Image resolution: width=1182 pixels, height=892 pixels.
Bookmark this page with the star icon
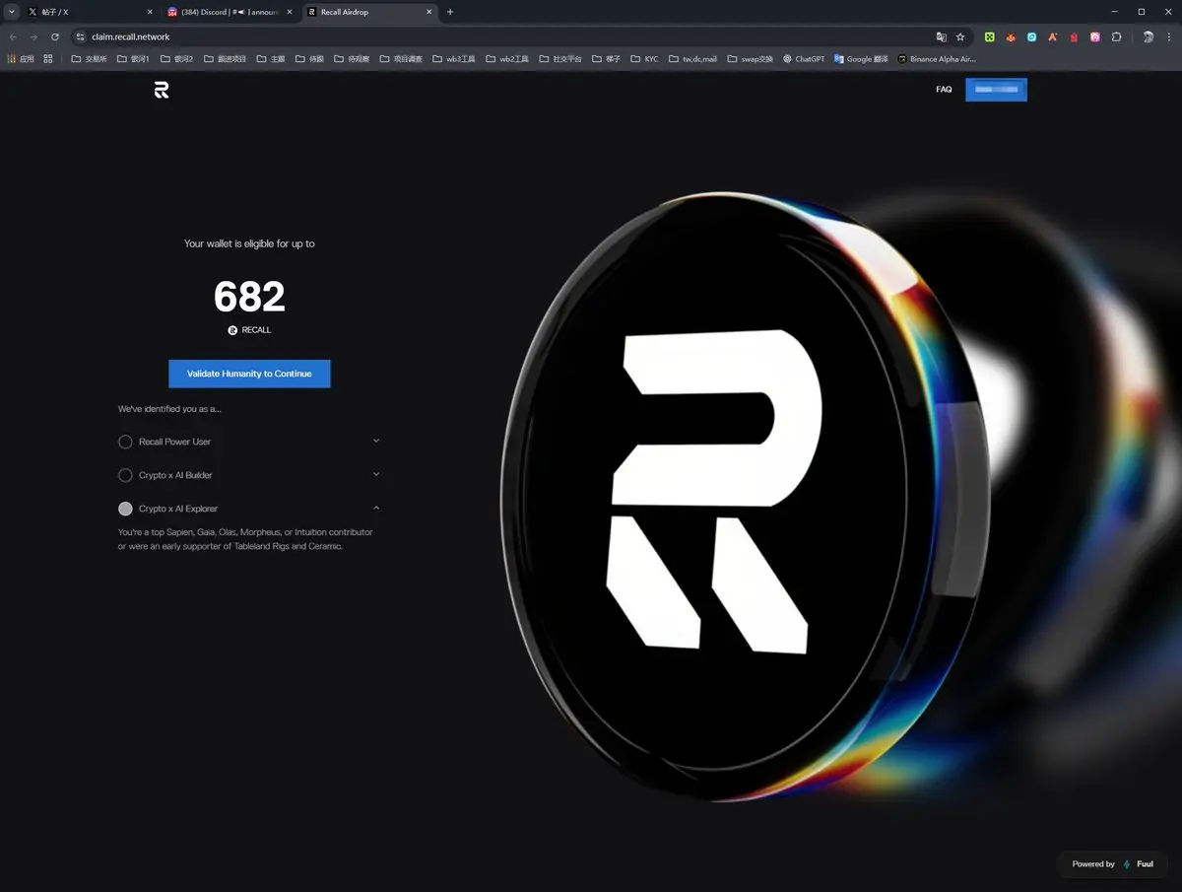point(960,36)
